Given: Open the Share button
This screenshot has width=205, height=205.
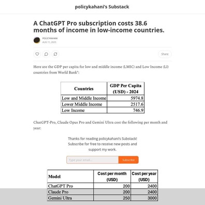Looking at the screenshot, I should click(x=165, y=54).
